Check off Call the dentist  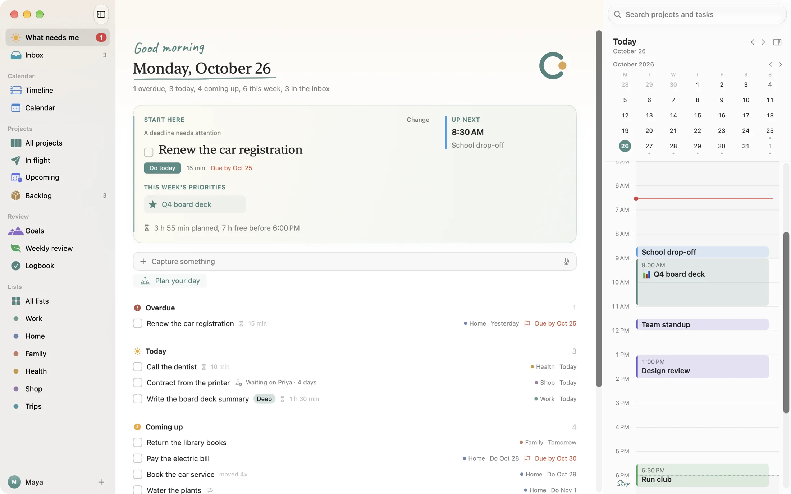click(137, 366)
